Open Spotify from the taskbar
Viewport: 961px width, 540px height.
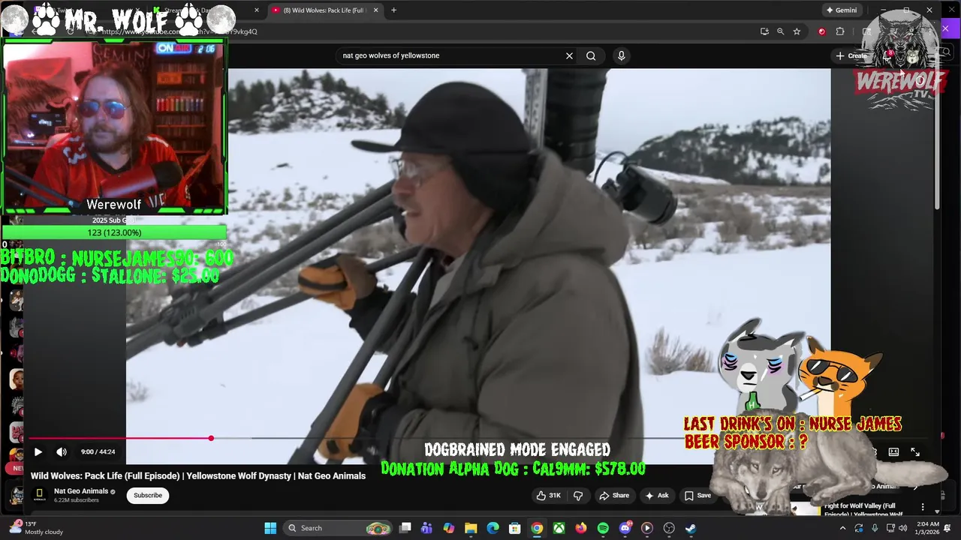tap(603, 528)
